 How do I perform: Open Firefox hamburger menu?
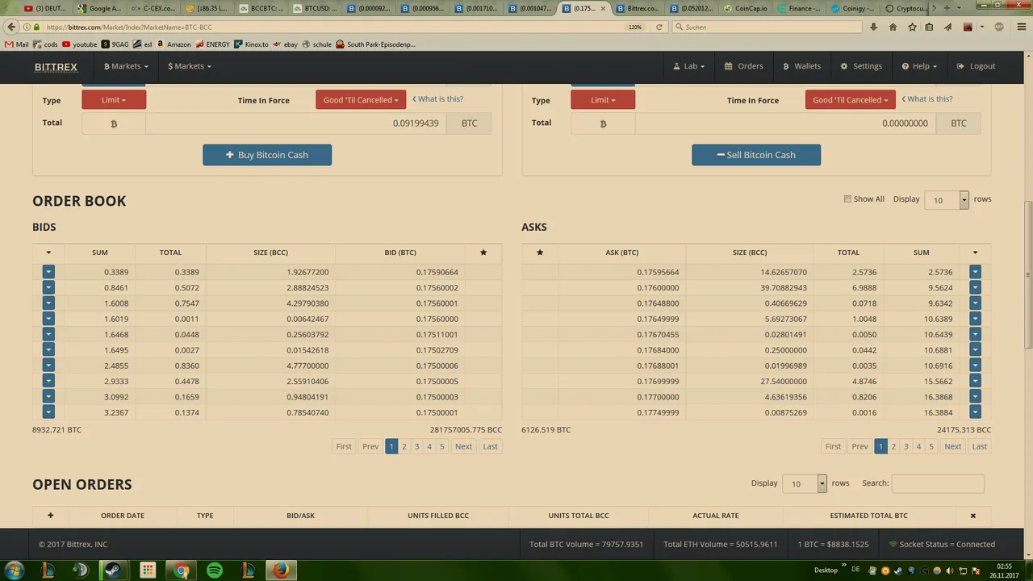click(1021, 27)
